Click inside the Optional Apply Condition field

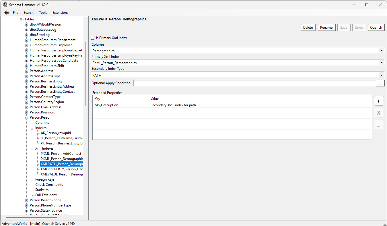[252, 83]
